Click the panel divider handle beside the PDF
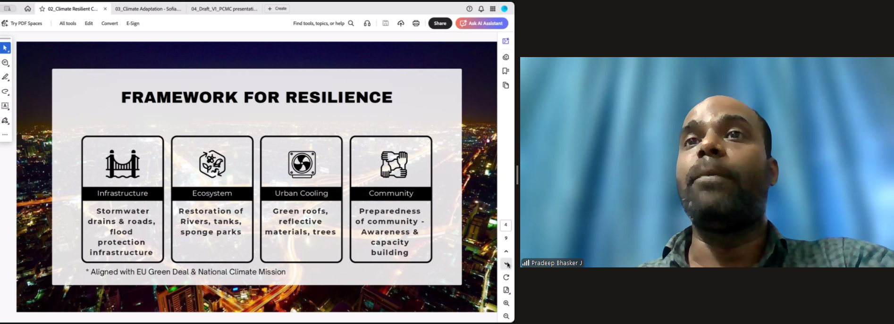894x324 pixels. 517,175
